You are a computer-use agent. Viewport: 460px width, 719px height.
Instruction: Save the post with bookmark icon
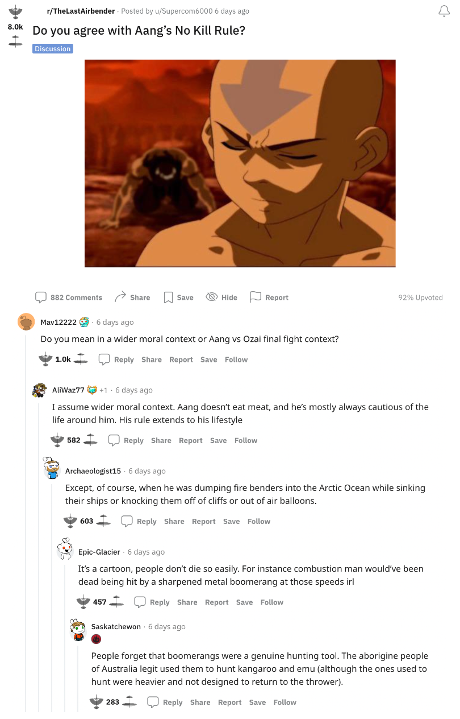click(179, 297)
